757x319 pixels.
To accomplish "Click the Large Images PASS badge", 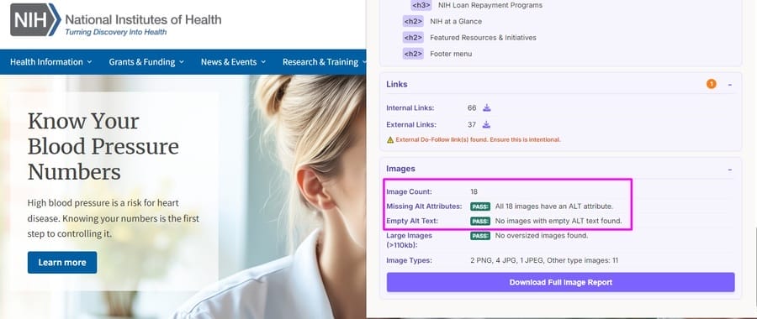I will [x=480, y=236].
